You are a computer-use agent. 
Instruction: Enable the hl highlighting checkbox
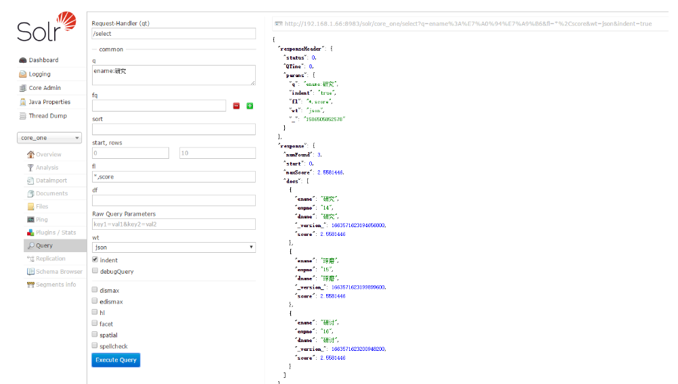(x=95, y=312)
